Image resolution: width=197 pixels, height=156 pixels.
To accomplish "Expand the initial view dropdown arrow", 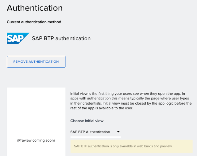I will (x=118, y=132).
